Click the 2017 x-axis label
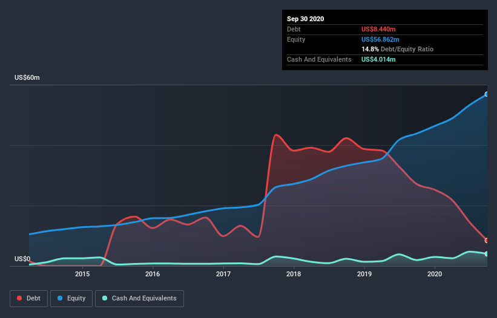This screenshot has height=318, width=497. (223, 274)
